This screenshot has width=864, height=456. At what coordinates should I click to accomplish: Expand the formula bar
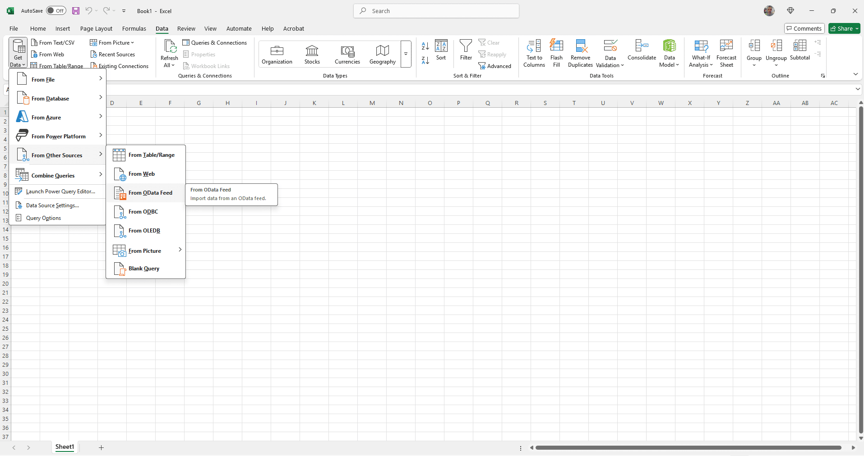(x=858, y=89)
